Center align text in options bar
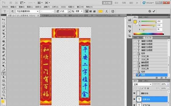This screenshot has height=106, width=171. point(91,11)
